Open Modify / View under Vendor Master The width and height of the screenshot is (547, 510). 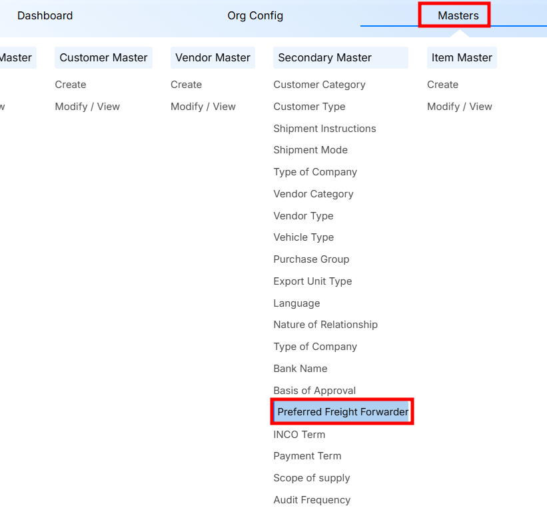coord(203,107)
